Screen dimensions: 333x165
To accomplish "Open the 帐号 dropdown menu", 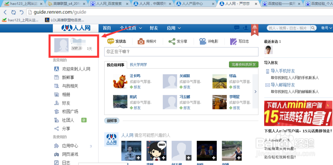I will [326, 28].
